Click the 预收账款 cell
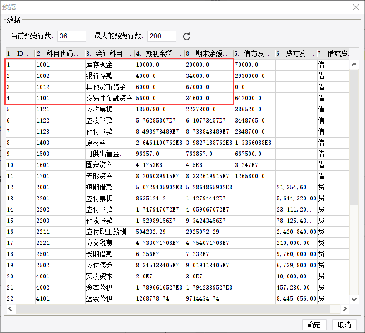 pos(110,221)
